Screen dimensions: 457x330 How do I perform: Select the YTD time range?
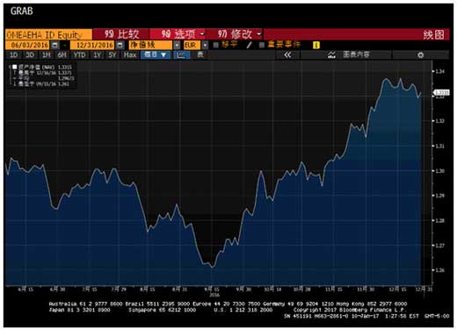(79, 54)
